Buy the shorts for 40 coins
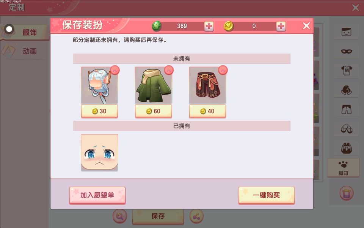 [207, 111]
